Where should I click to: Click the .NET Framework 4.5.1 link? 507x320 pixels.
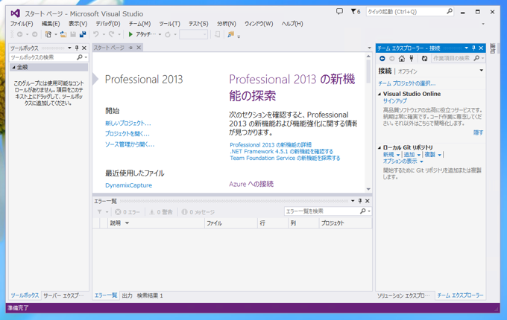pos(281,151)
